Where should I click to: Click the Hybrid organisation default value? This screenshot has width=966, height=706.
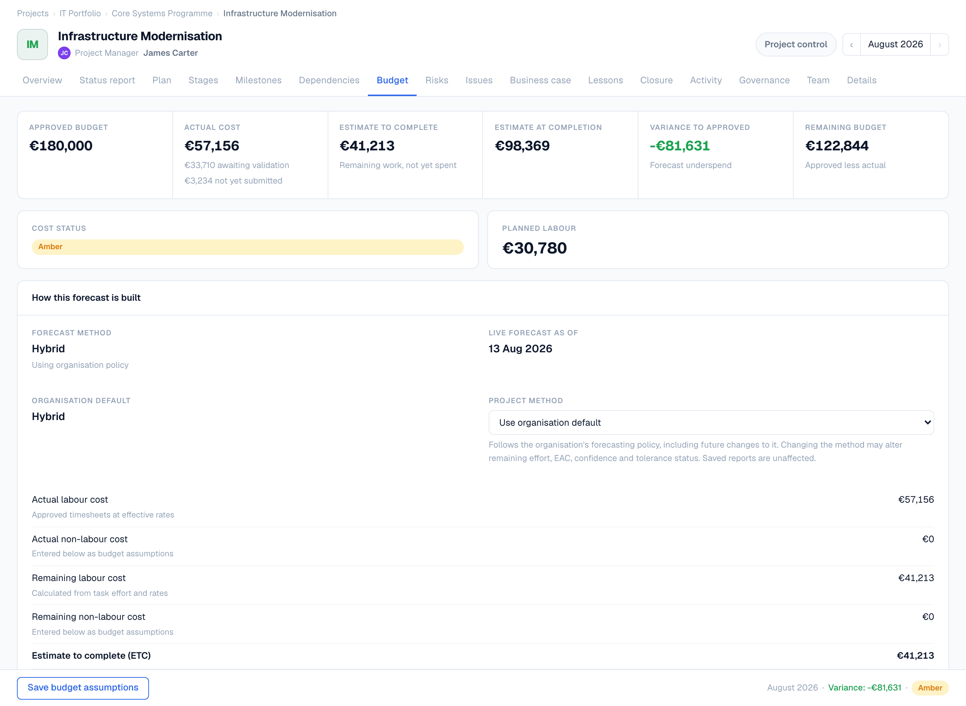[48, 417]
